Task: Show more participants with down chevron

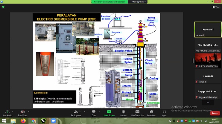Action: pos(208,103)
